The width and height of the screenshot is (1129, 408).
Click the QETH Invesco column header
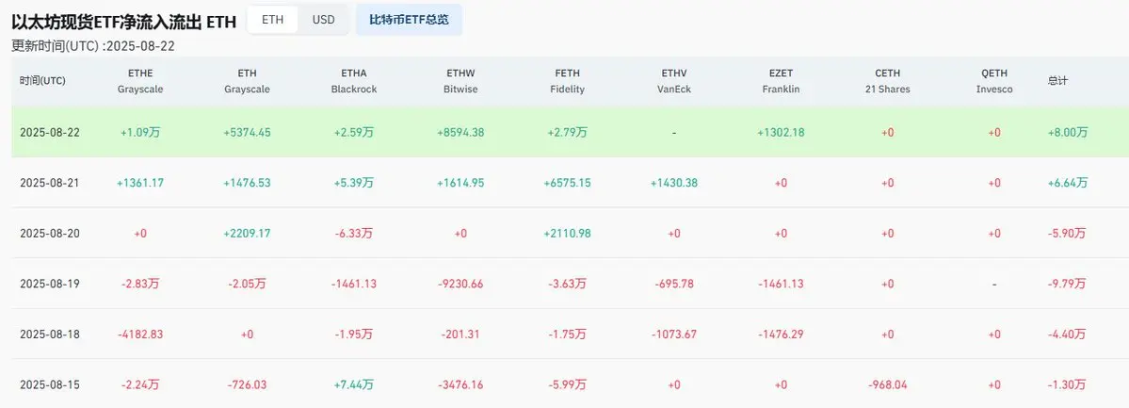tap(994, 81)
